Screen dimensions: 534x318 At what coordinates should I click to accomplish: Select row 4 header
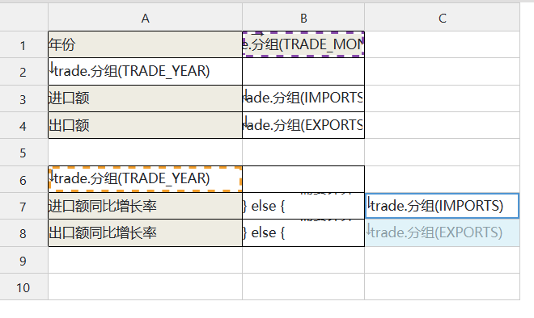[23, 125]
